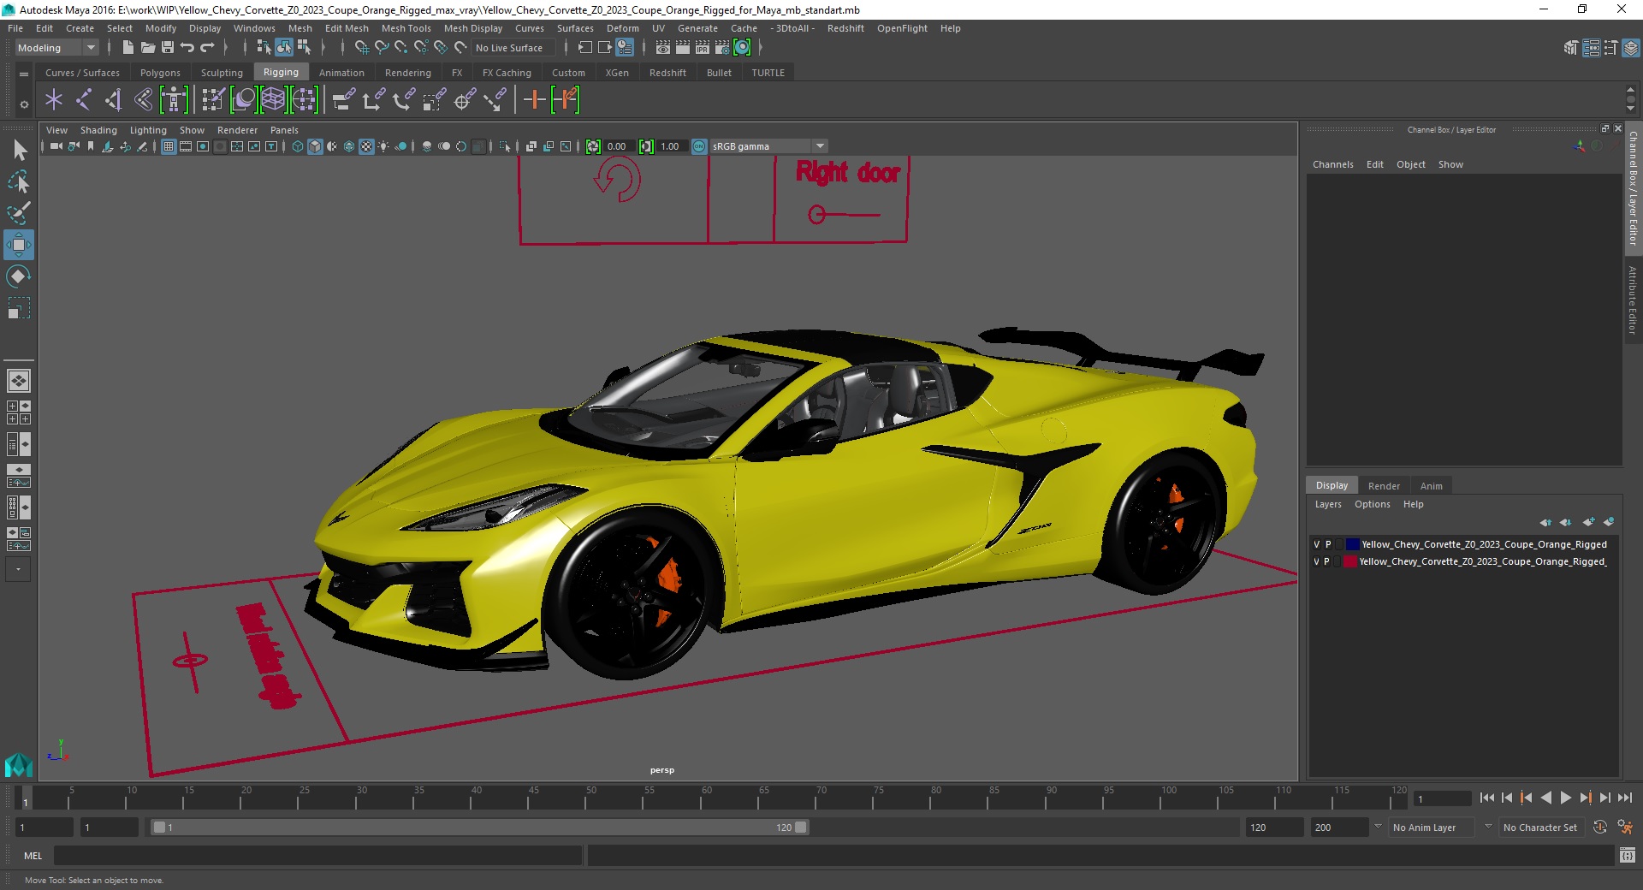Select the Create Joint tool icon
Viewport: 1643px width, 890px height.
(x=84, y=100)
